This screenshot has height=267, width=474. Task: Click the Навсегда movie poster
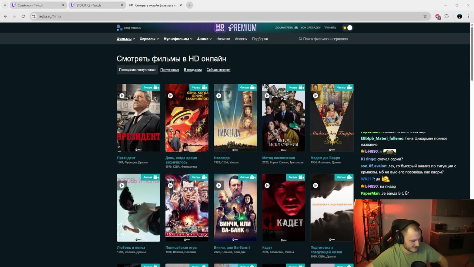[235, 118]
